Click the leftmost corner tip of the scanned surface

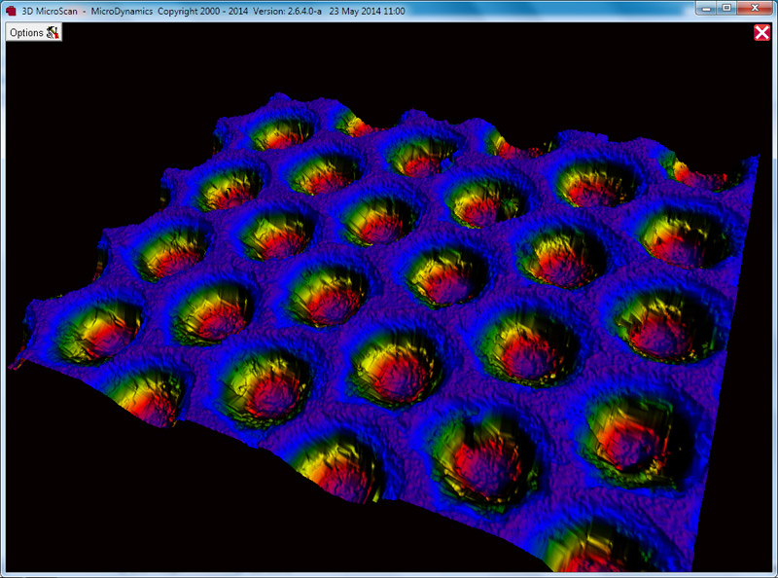[14, 366]
